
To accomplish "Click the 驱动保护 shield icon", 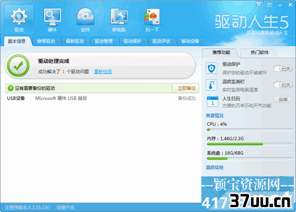I will coord(211,68).
